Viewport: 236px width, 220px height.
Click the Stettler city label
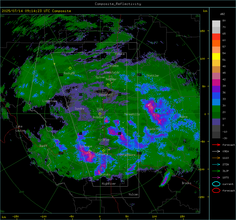153,76
